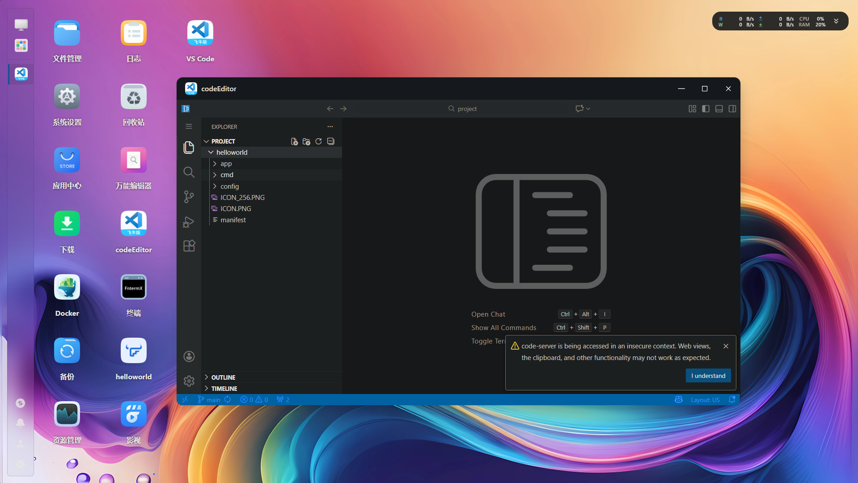Open the Manage gear menu
Screen dimensions: 858x483
tap(189, 381)
